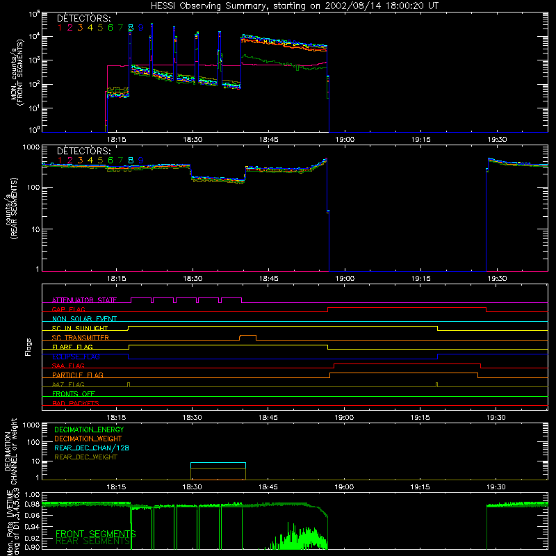The height and width of the screenshot is (556, 556).
Task: Click the 19:15 tick under front segments plot
Action: (421, 140)
